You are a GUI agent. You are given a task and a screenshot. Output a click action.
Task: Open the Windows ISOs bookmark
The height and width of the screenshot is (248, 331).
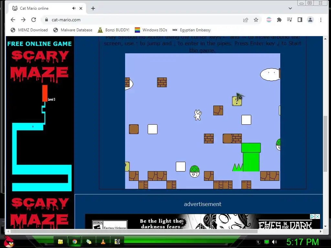pos(151,30)
